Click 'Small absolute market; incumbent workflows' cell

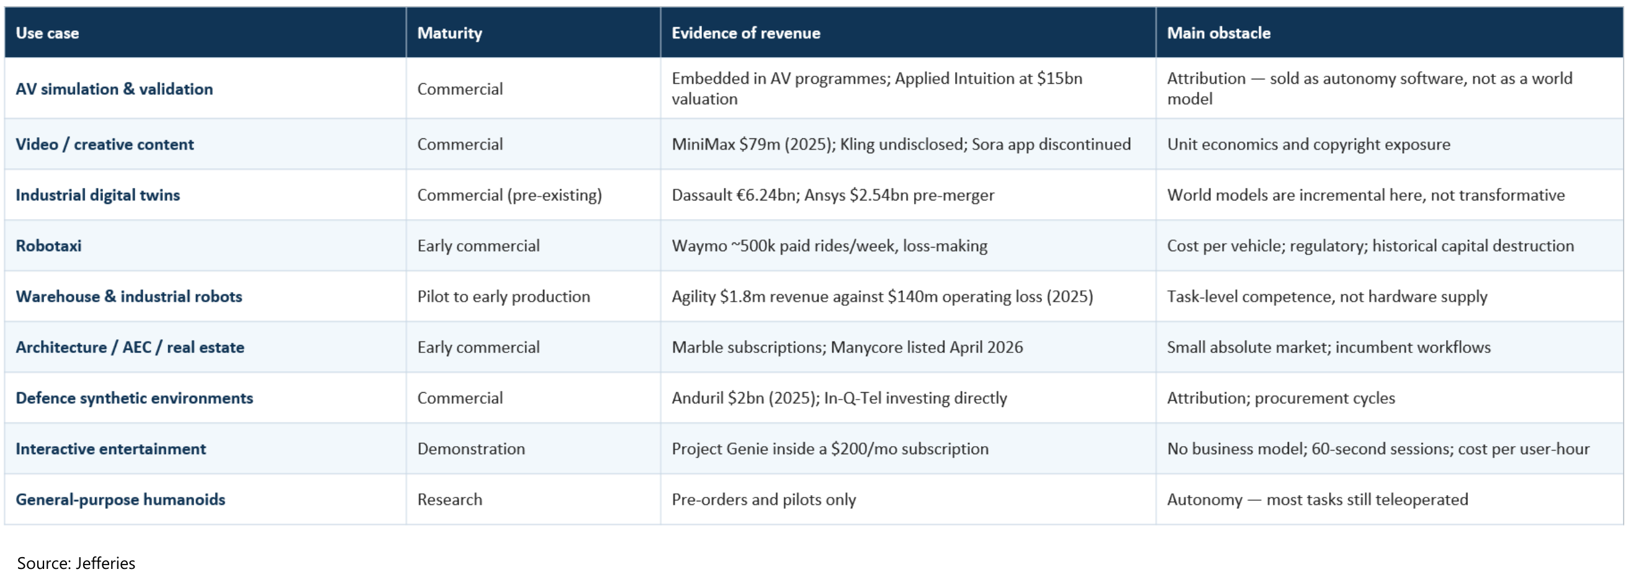1390,347
